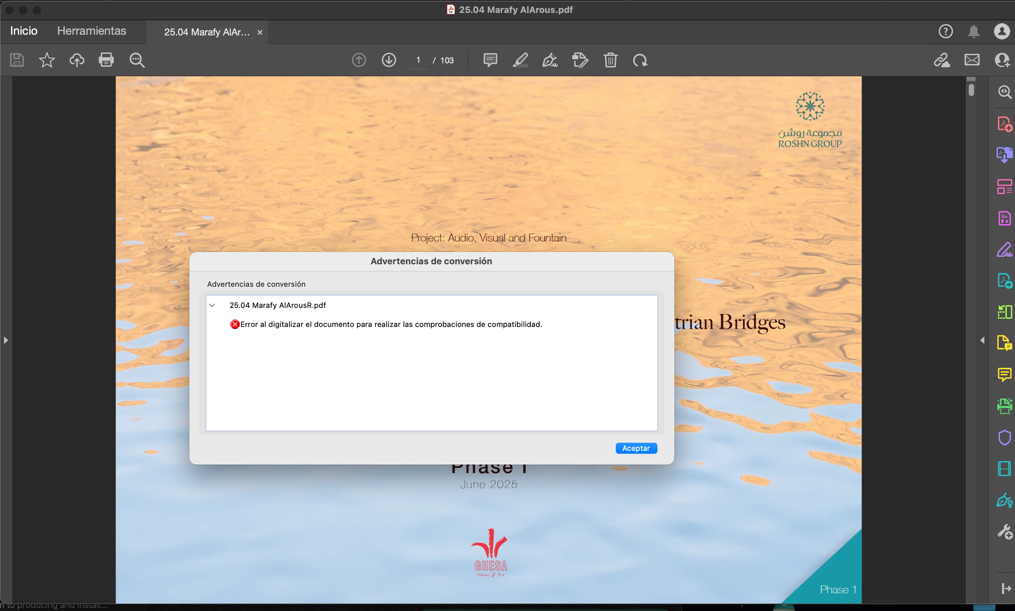Click the page number input field
Image resolution: width=1015 pixels, height=611 pixels.
(419, 60)
